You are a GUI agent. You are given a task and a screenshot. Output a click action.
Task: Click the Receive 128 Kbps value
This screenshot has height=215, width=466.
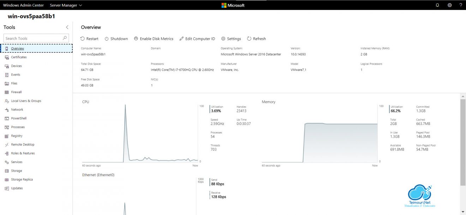[219, 197]
